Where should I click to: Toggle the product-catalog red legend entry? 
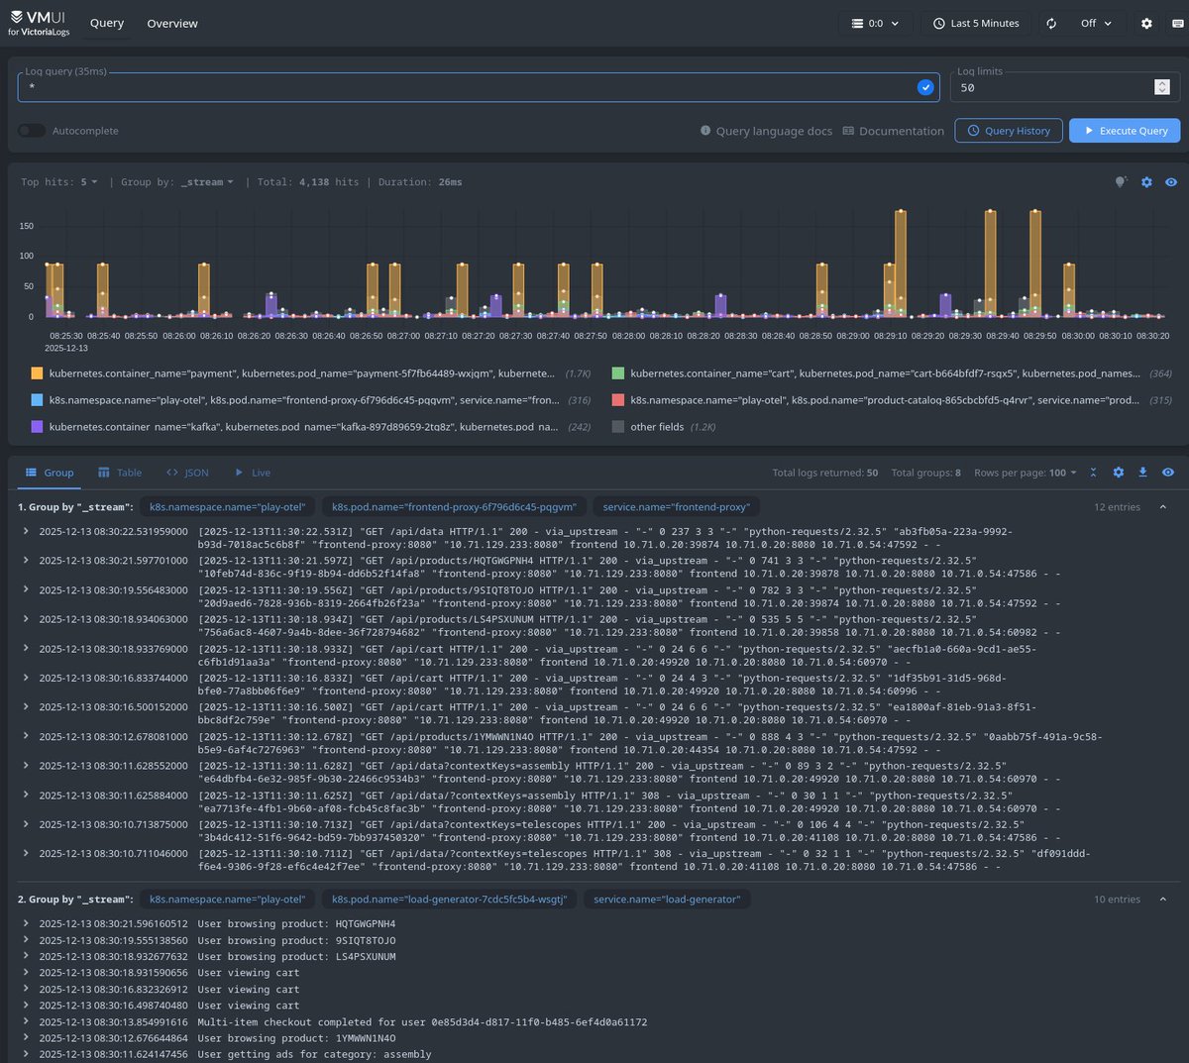click(x=892, y=400)
